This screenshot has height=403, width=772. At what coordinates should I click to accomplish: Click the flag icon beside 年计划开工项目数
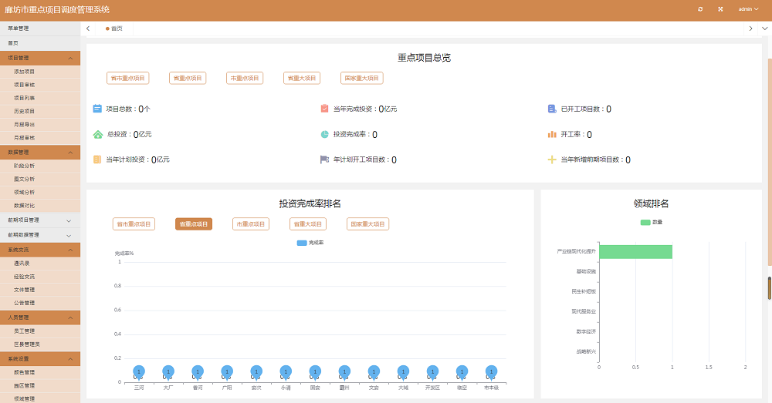click(325, 160)
